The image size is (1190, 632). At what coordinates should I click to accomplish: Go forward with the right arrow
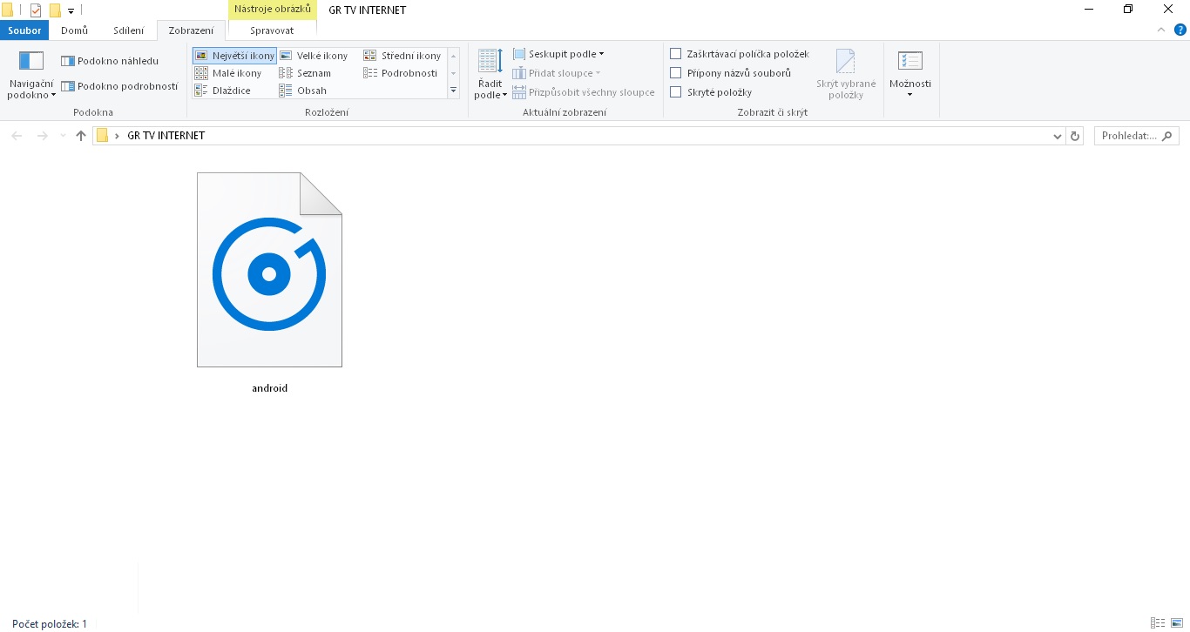pos(42,136)
